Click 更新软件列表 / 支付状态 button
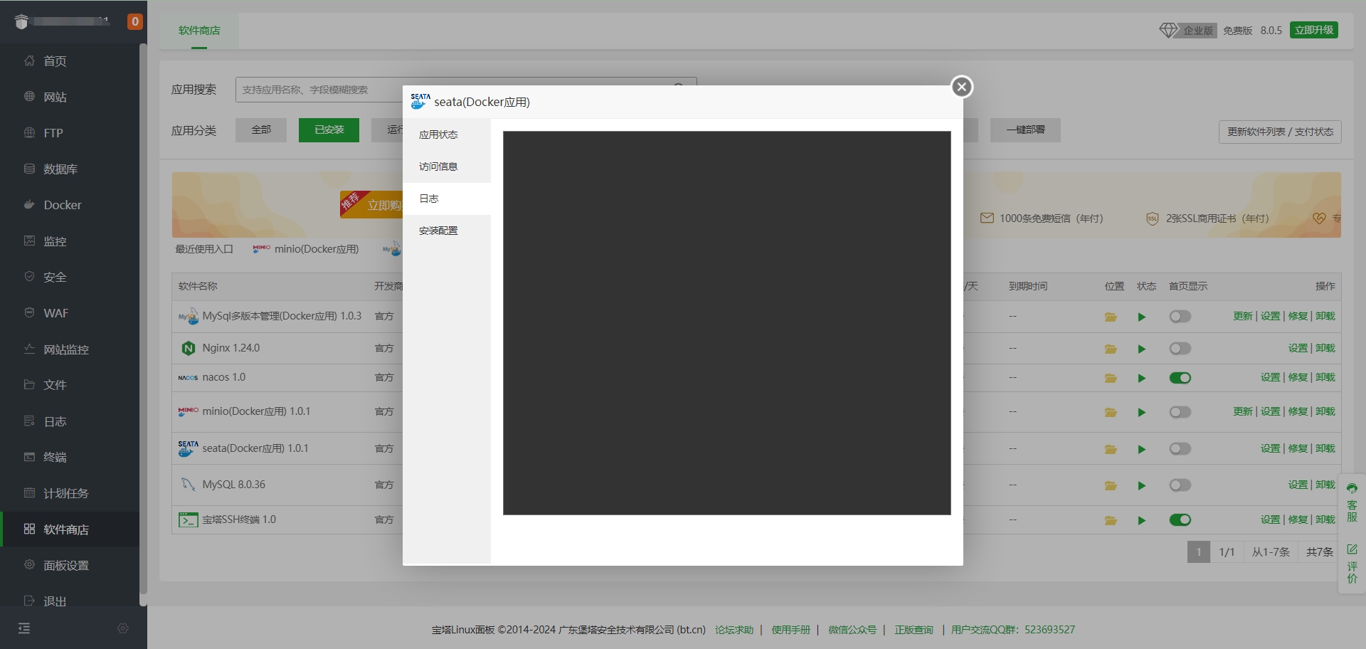 point(1280,132)
